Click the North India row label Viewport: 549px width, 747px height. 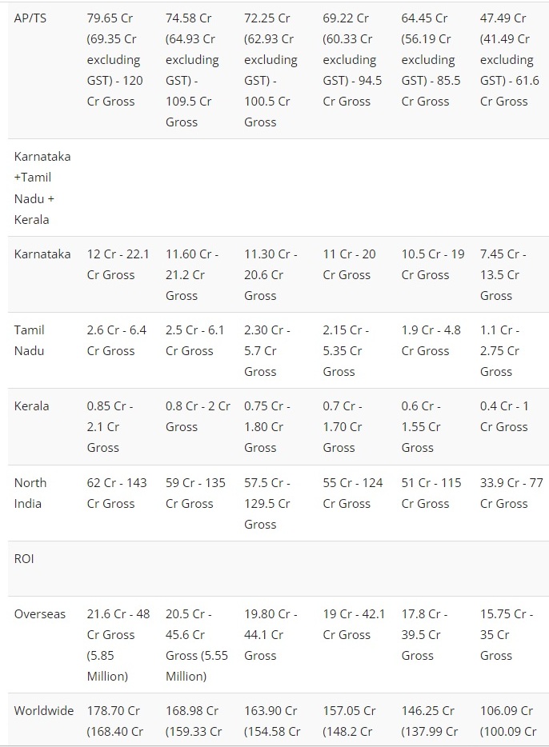pos(30,493)
